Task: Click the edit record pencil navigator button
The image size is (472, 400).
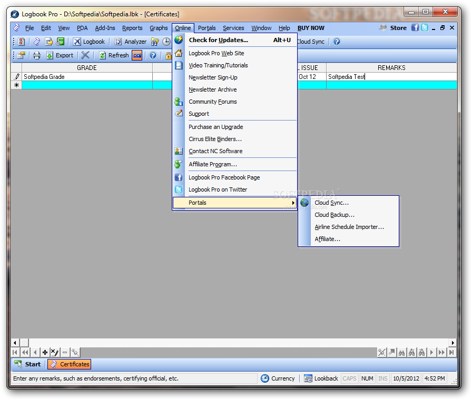Action: point(55,352)
